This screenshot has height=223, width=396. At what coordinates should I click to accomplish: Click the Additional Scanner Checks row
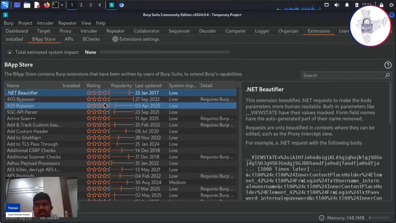(x=120, y=157)
